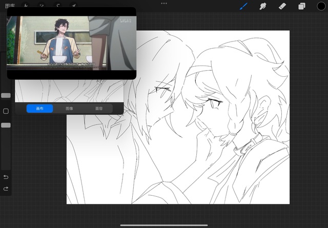Activate the Transform arrow tool
This screenshot has width=328, height=228.
click(x=74, y=5)
